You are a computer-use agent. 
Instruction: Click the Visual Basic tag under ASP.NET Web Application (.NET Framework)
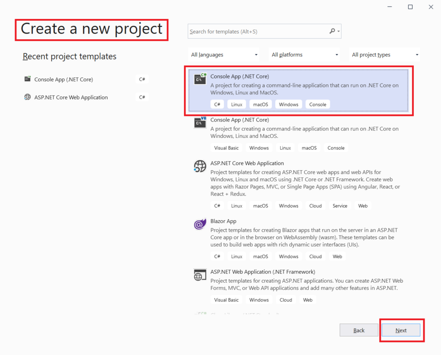[x=227, y=300]
